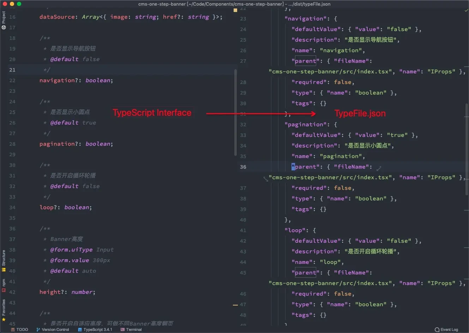Click the defaultValue "true" line in JSON

tap(355, 135)
